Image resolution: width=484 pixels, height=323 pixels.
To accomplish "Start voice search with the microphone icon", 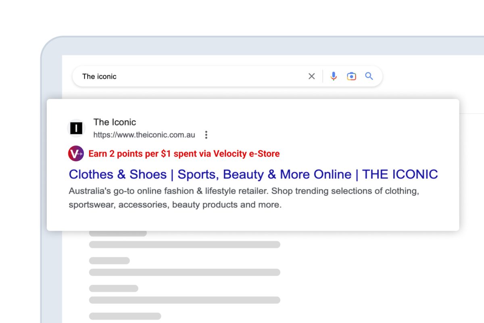I will pos(334,76).
